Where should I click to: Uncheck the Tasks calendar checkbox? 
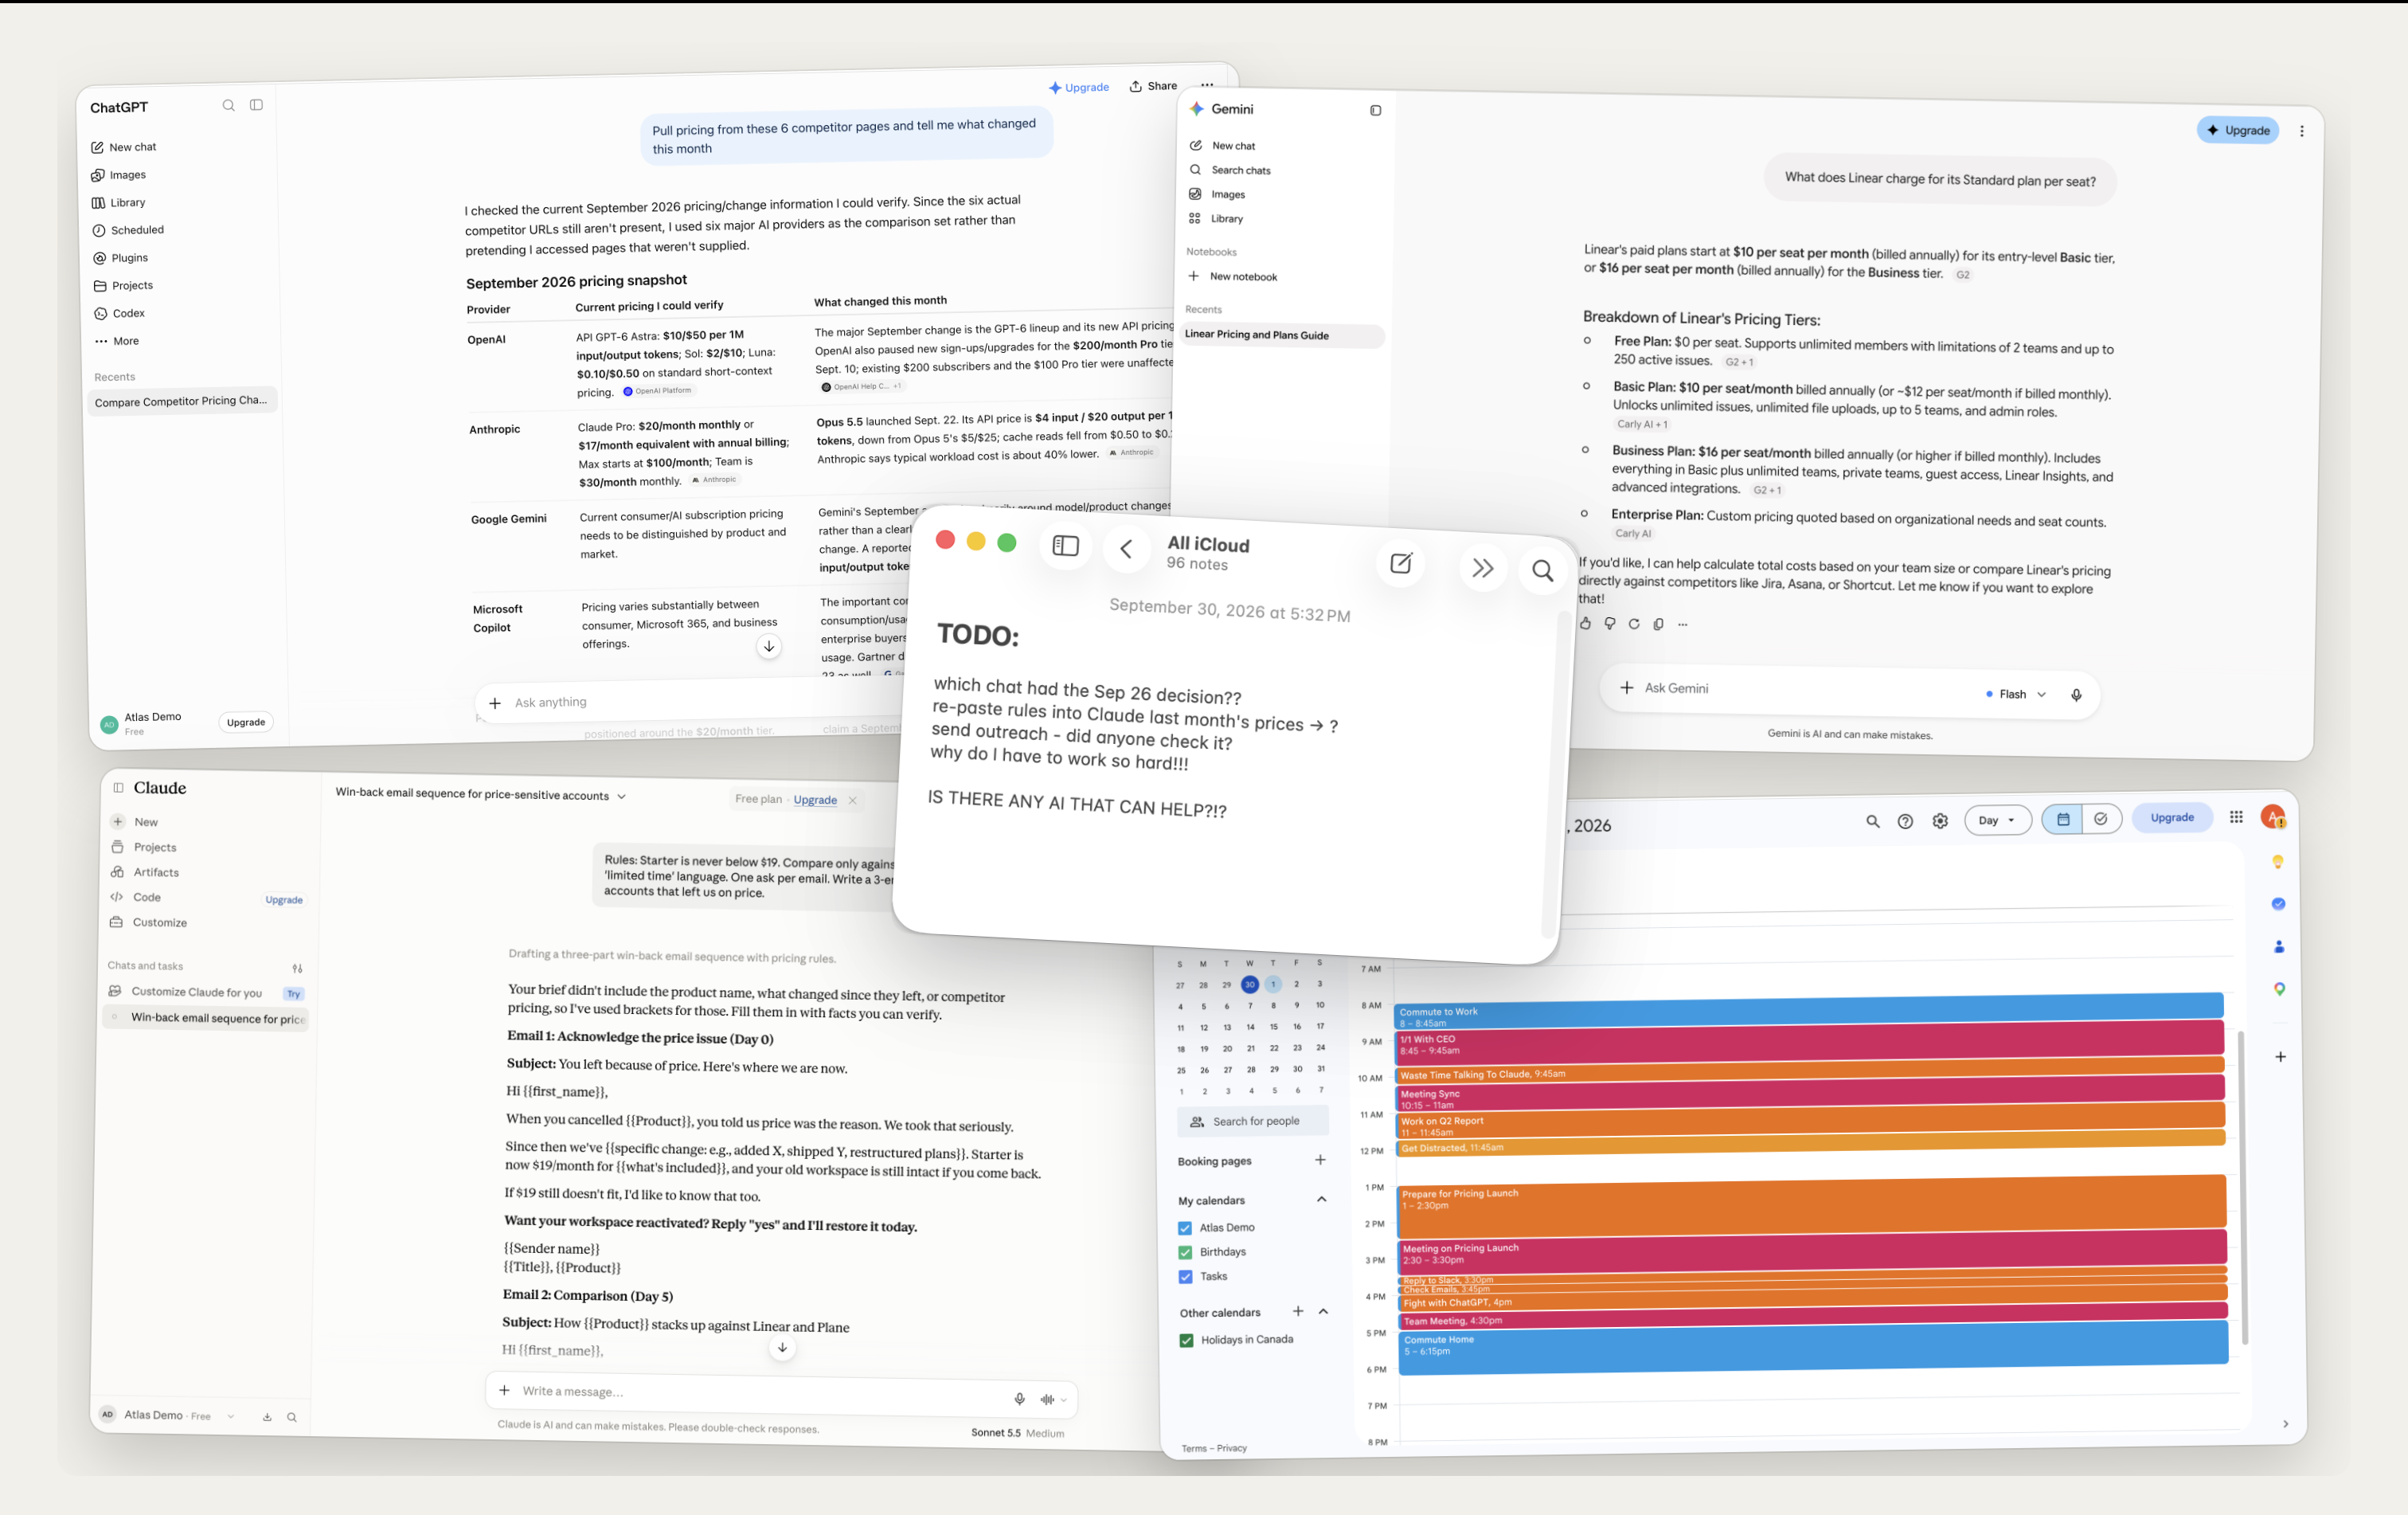[1185, 1277]
